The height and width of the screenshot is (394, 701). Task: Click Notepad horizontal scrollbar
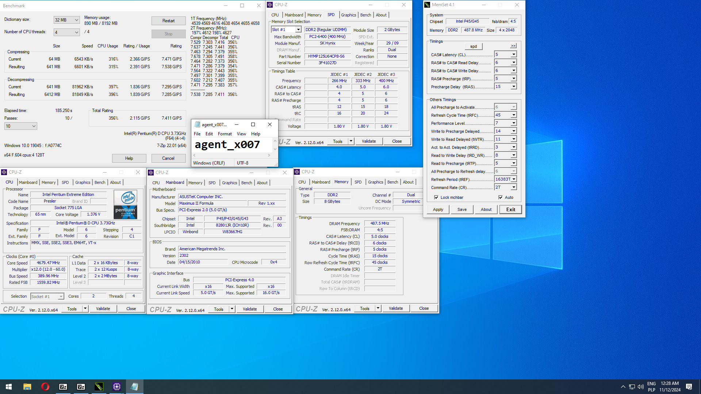click(231, 155)
